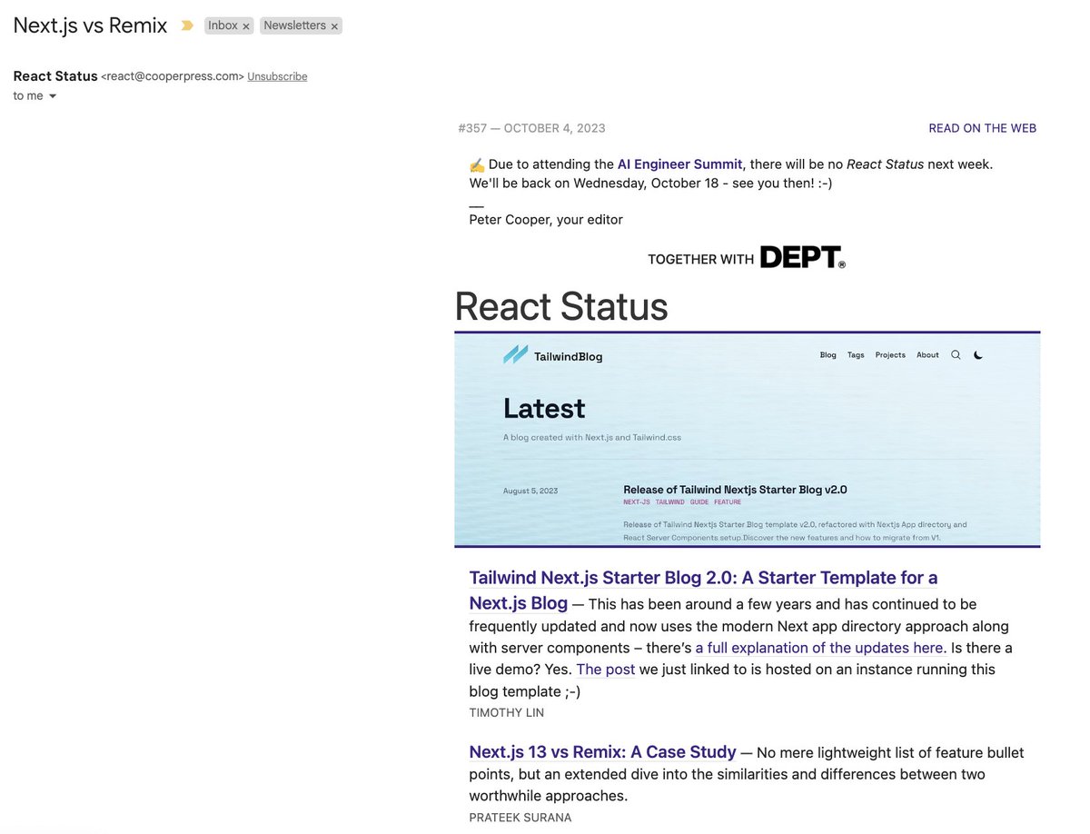The image size is (1090, 834).
Task: Click 'Peter Cooper, your editor' signature
Action: (546, 219)
